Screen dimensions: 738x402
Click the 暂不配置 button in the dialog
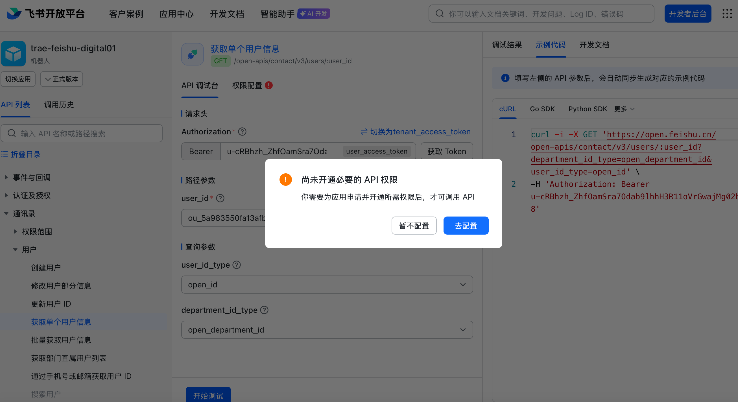pos(414,226)
